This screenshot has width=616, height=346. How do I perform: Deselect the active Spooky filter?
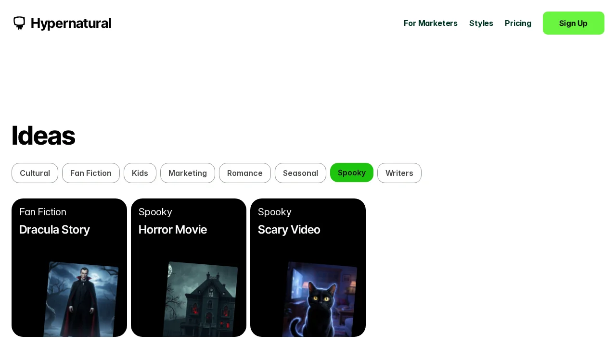pos(352,173)
